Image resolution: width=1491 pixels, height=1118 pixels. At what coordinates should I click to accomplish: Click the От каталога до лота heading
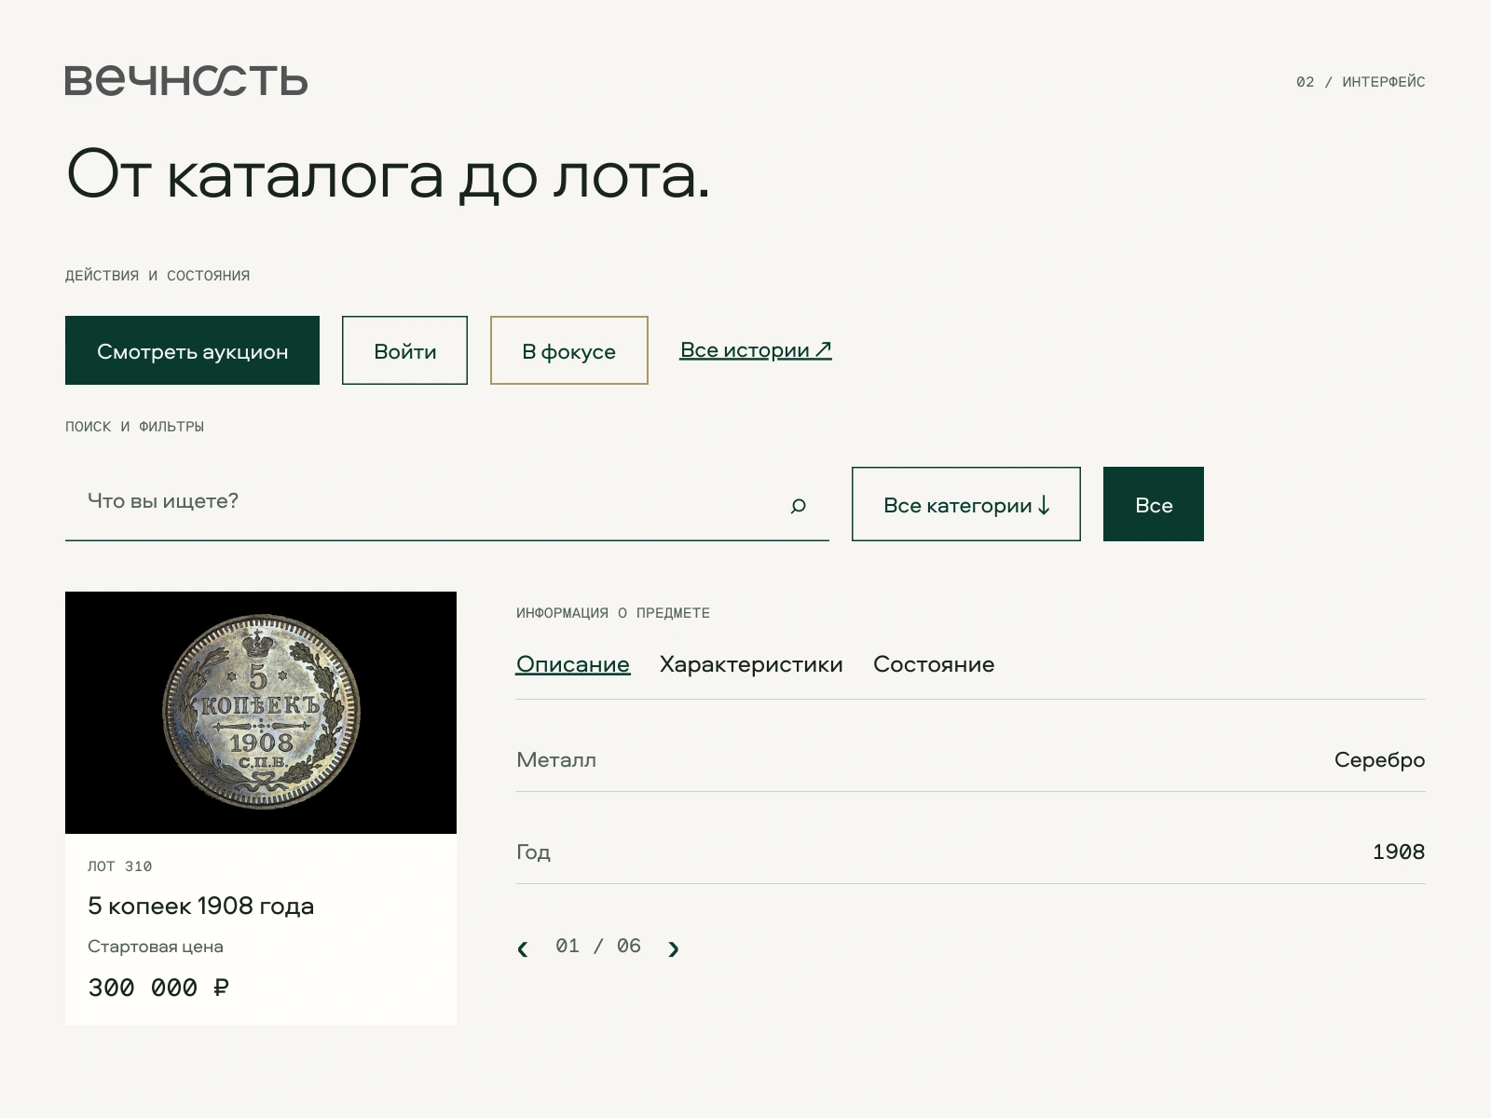pyautogui.click(x=389, y=174)
